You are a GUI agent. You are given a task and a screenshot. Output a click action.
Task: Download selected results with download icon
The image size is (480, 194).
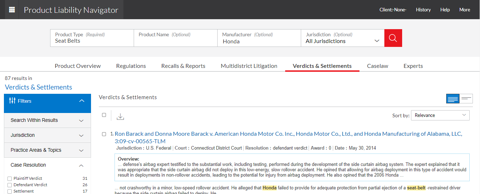[120, 116]
